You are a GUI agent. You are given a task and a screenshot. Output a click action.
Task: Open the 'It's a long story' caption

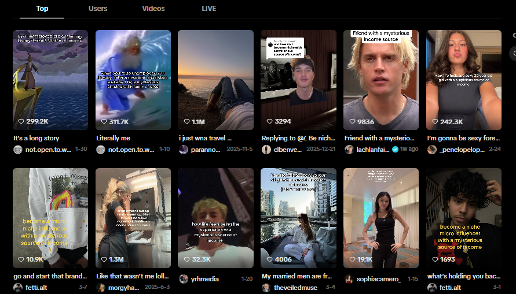click(36, 138)
